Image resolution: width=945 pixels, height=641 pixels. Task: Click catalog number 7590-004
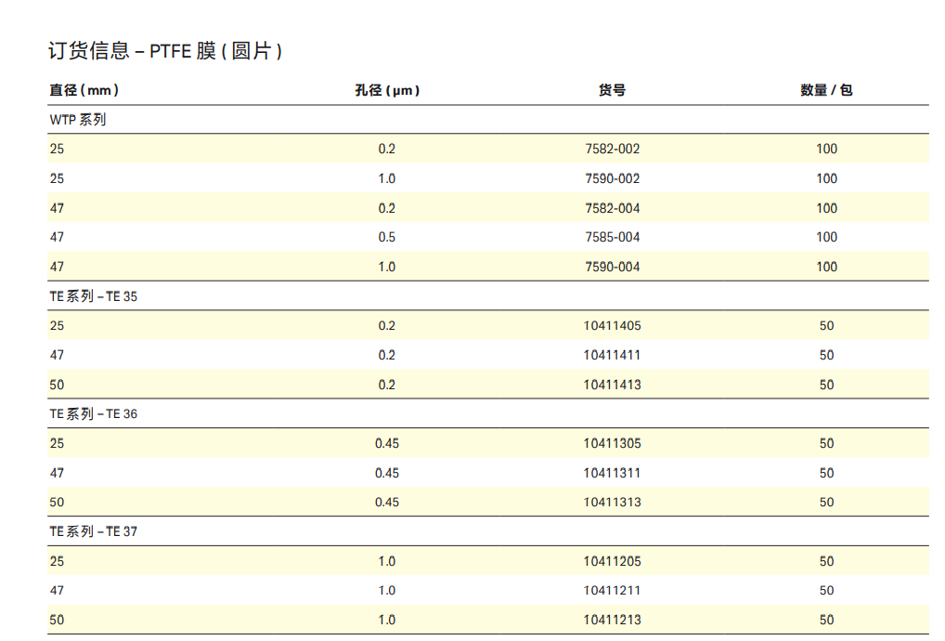(x=612, y=267)
